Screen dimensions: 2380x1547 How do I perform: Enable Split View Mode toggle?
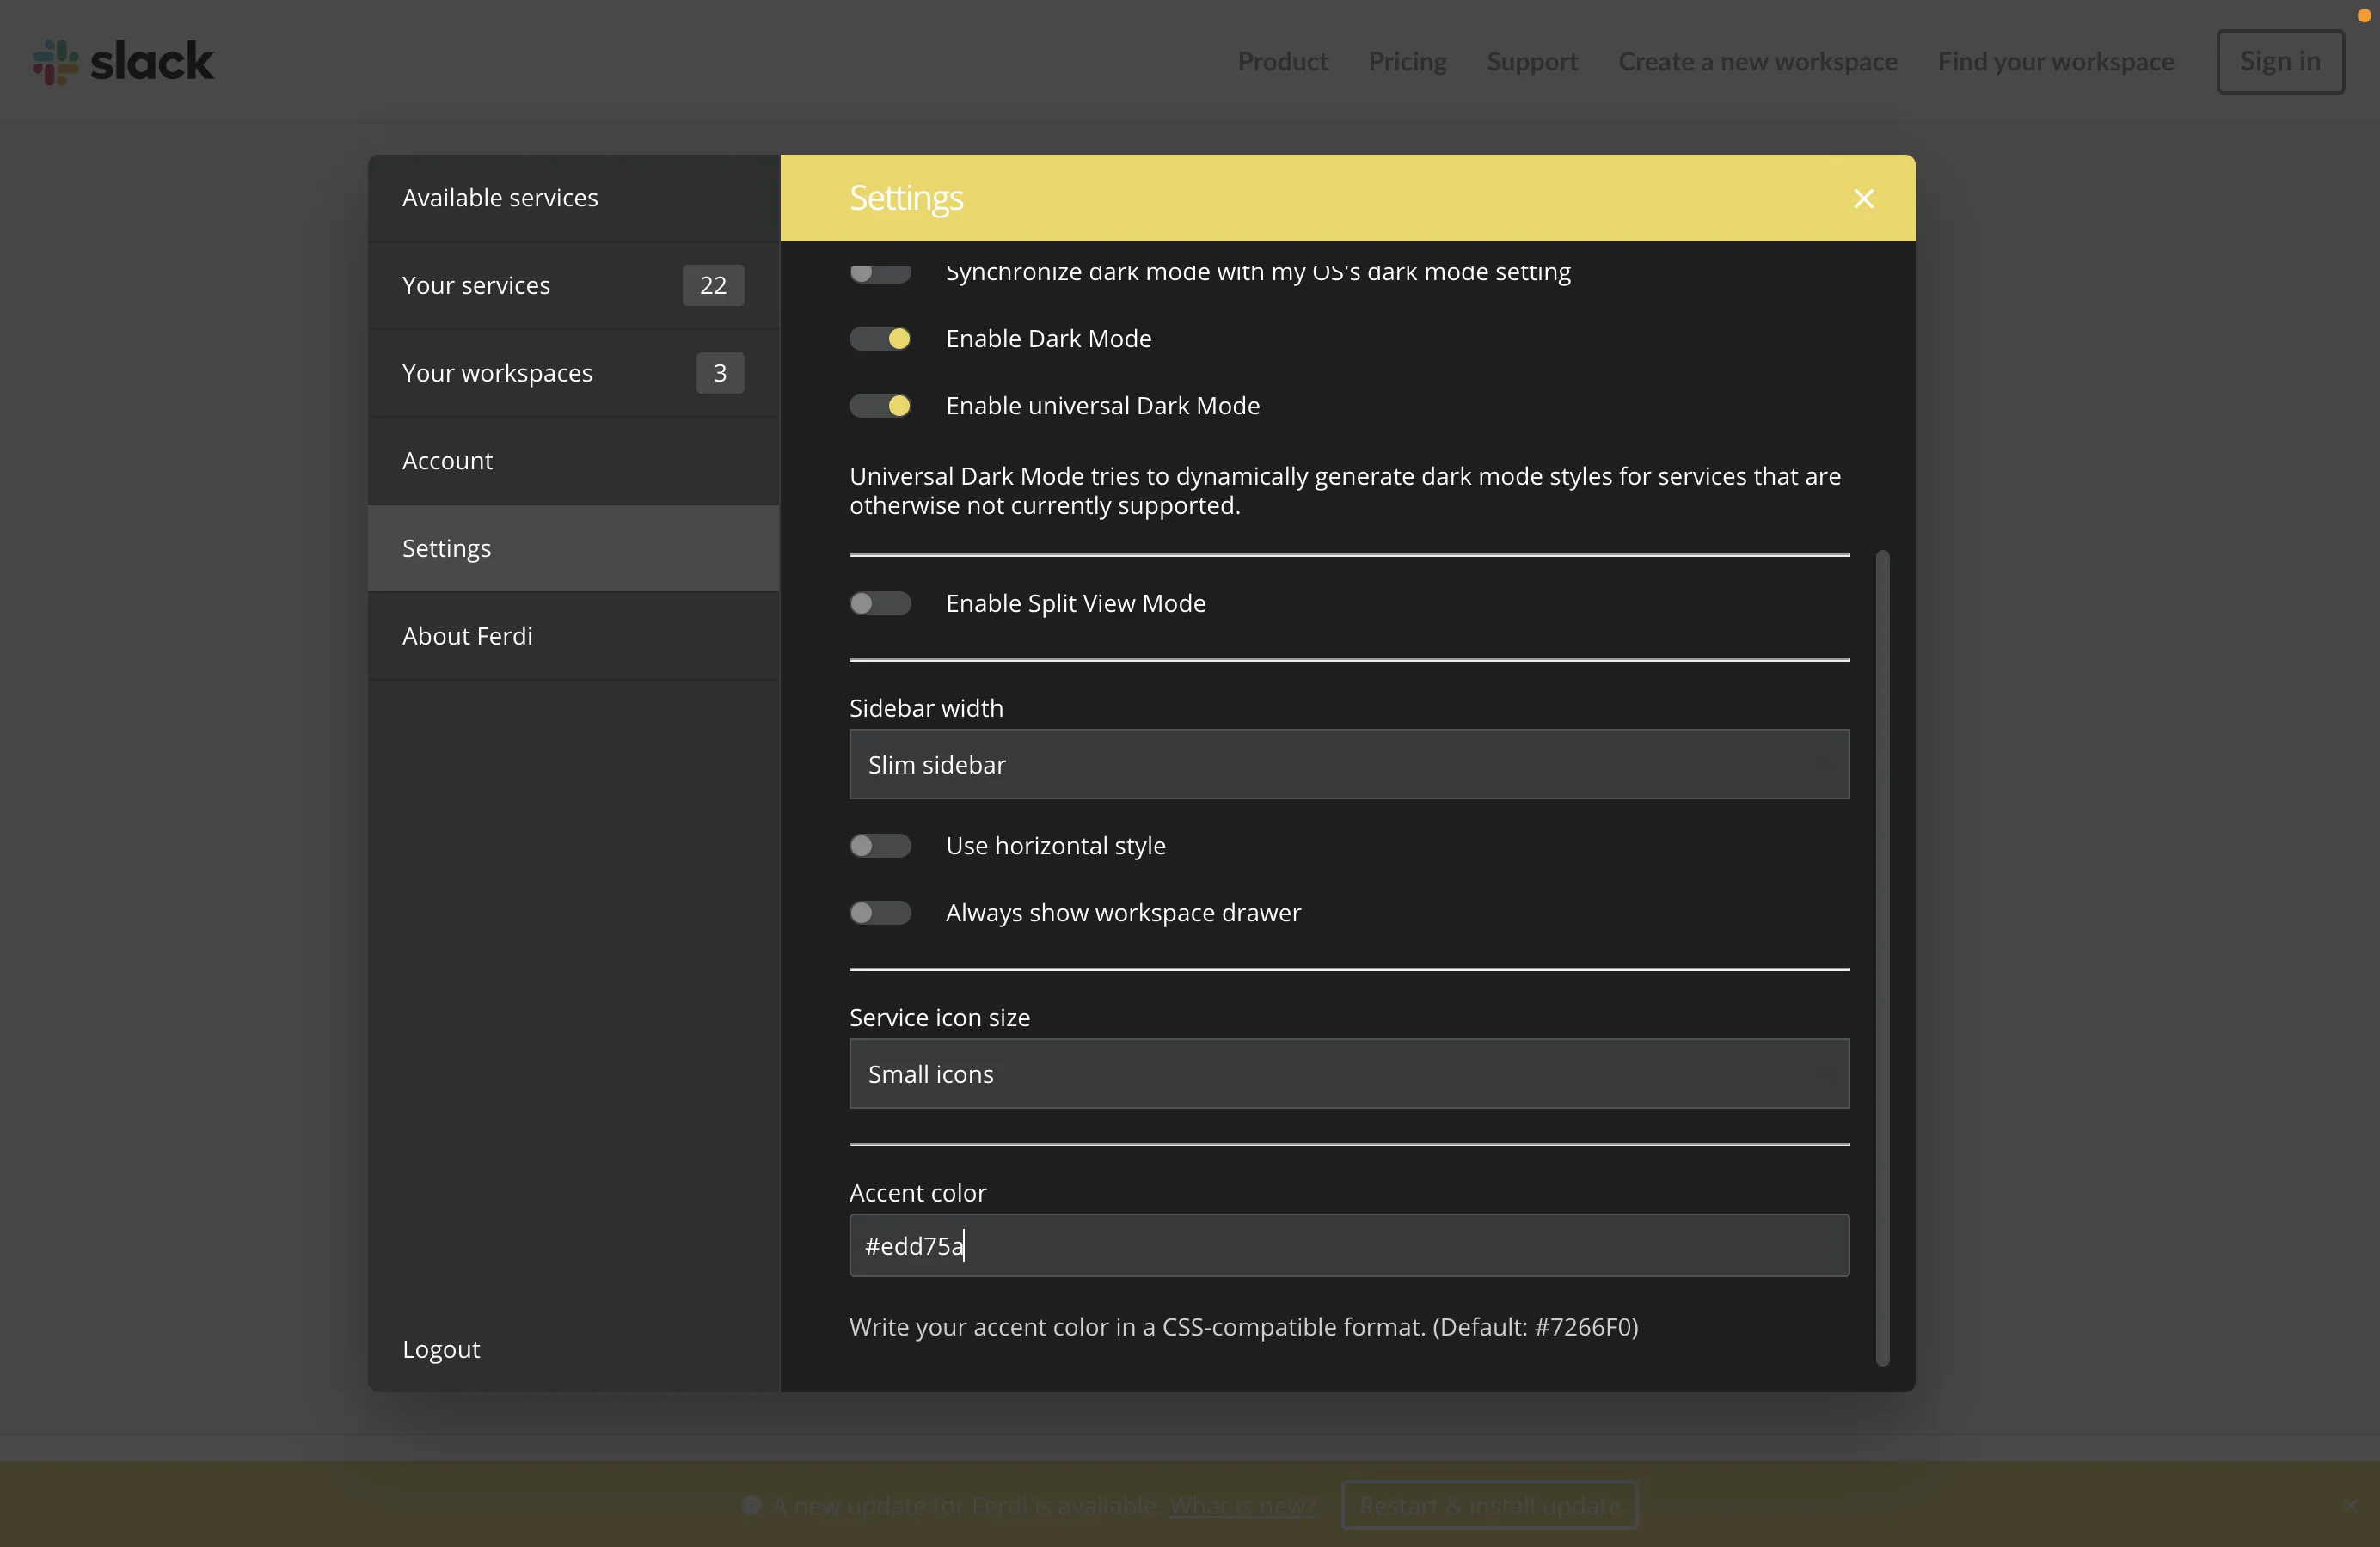(x=880, y=603)
